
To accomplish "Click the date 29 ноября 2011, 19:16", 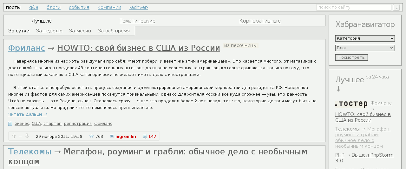I will (x=59, y=137).
